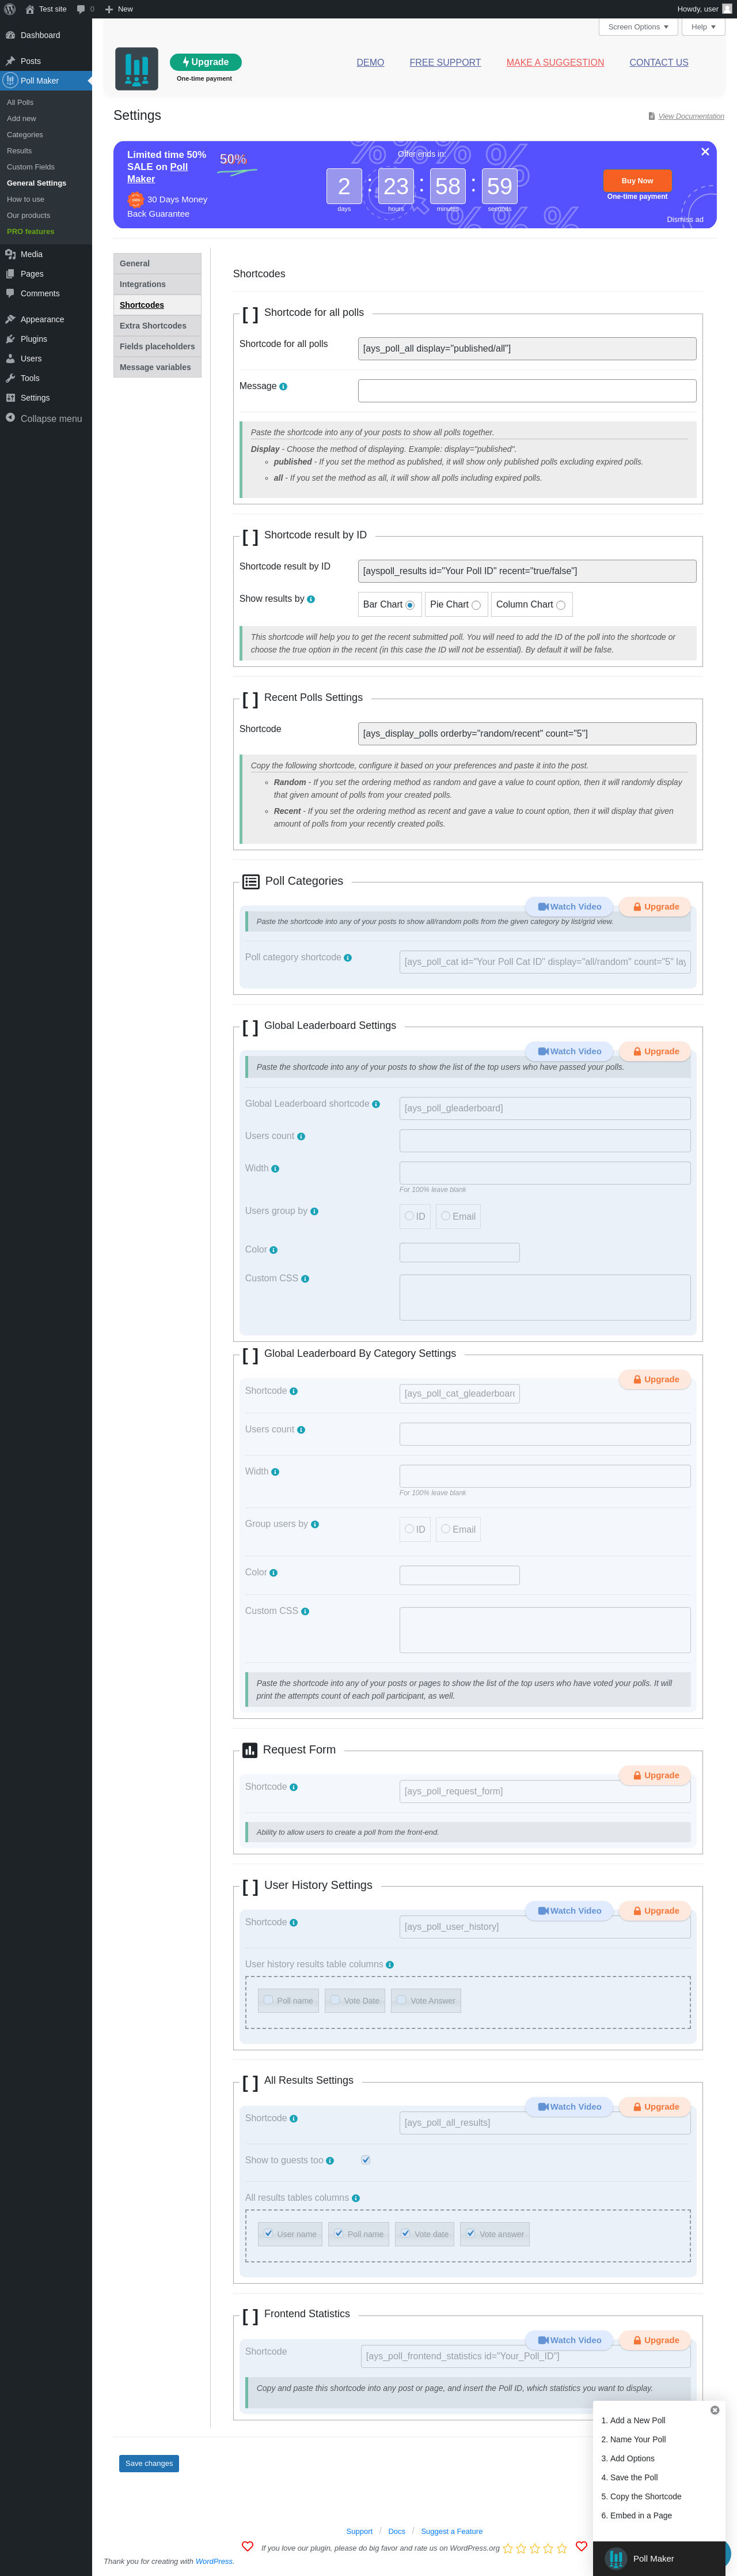The image size is (737, 2576).
Task: Click the Poll Maker logo icon
Action: [137, 69]
